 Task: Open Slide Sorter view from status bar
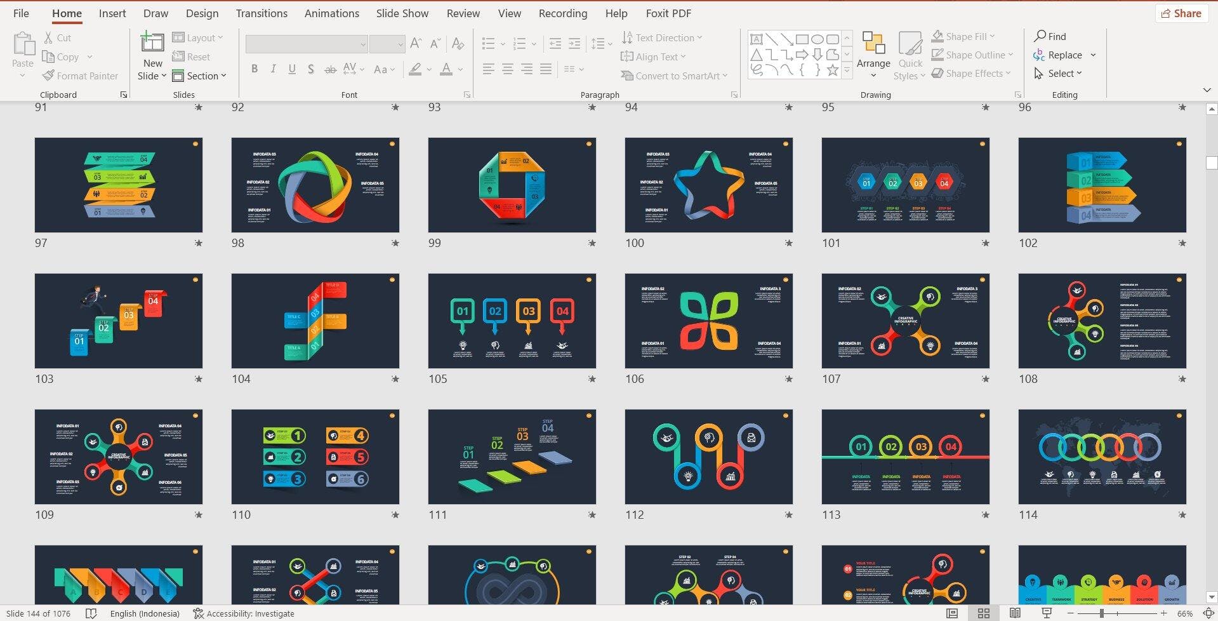pyautogui.click(x=983, y=613)
